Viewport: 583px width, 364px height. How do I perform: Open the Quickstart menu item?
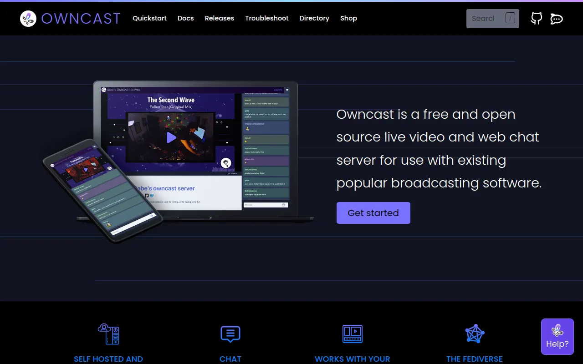click(149, 18)
